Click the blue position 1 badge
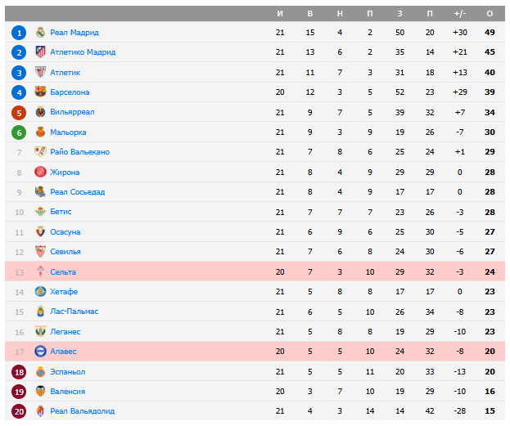The image size is (510, 426). coord(19,33)
